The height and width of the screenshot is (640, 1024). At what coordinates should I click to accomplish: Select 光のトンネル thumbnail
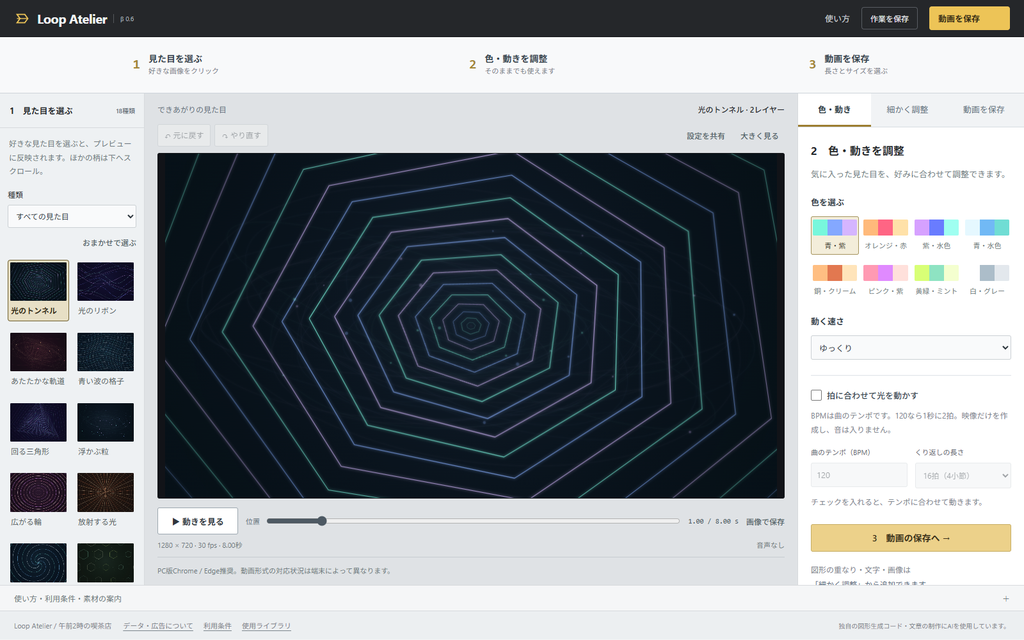tap(38, 291)
